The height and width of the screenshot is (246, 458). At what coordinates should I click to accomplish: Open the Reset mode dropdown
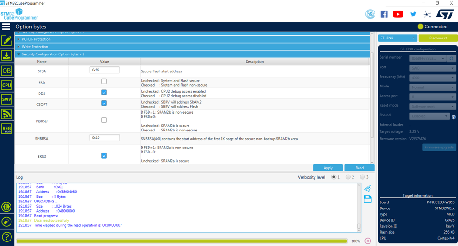pos(432,107)
